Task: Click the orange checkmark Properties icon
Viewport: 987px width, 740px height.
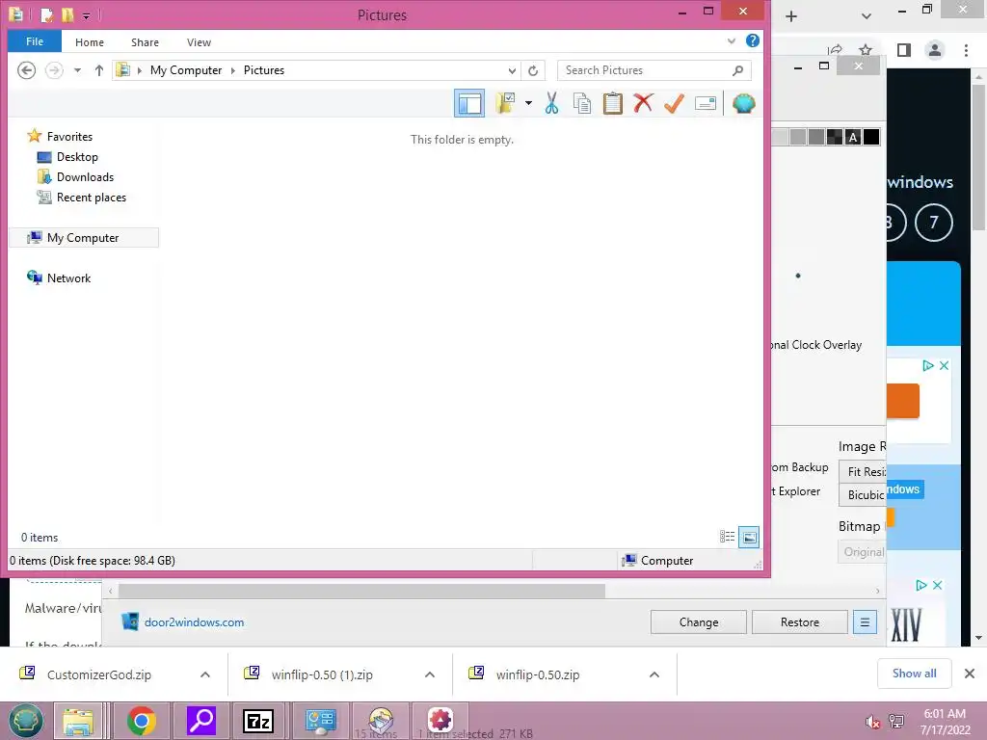Action: [x=674, y=103]
